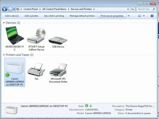Screen dimensions: 159x119
Task: Open See what's printing
Action: tap(54, 16)
